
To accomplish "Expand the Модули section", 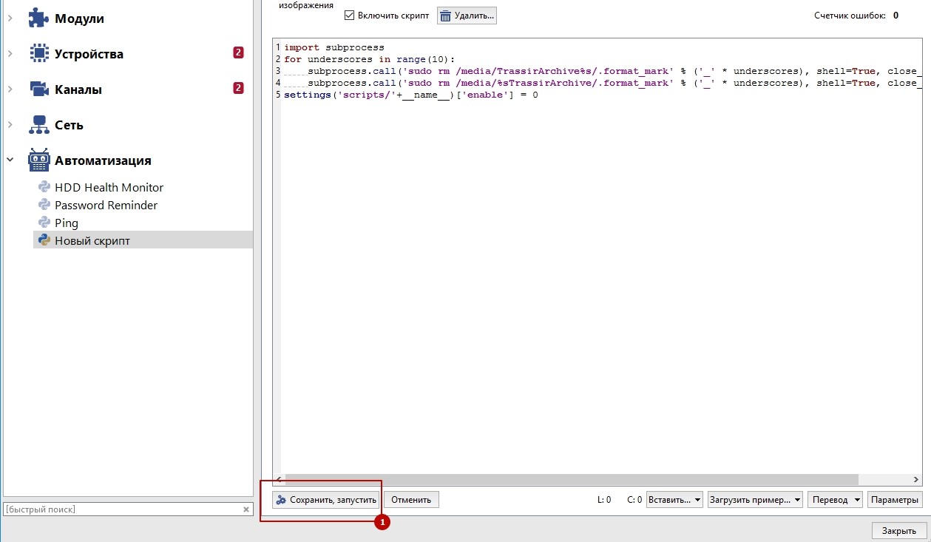I will pyautogui.click(x=10, y=18).
